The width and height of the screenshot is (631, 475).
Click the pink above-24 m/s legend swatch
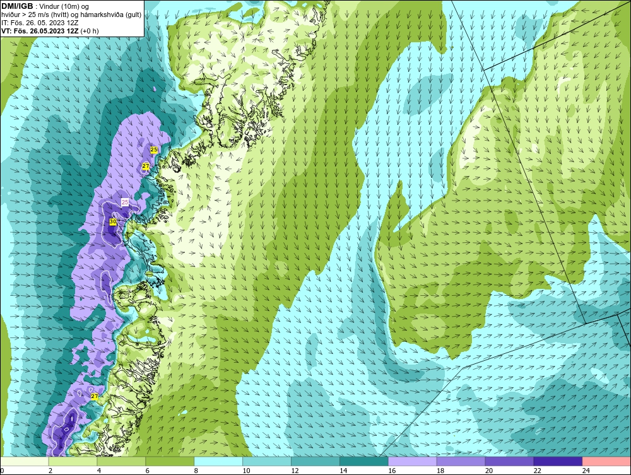(606, 461)
